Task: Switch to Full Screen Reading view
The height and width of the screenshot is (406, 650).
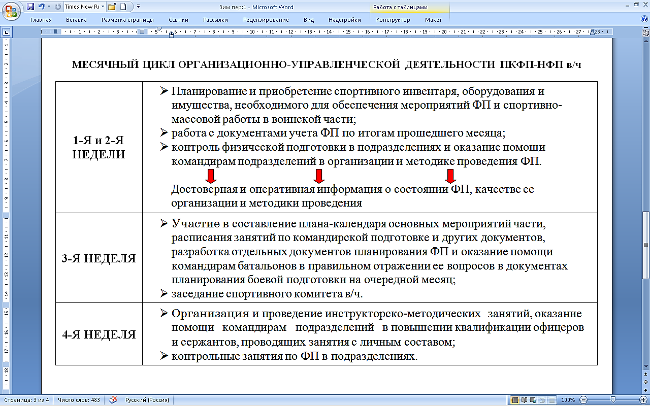Action: tap(524, 400)
